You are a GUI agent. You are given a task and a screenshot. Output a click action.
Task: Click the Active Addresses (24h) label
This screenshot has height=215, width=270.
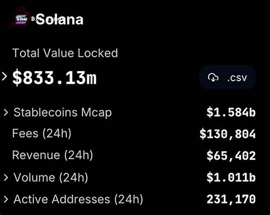tap(78, 199)
